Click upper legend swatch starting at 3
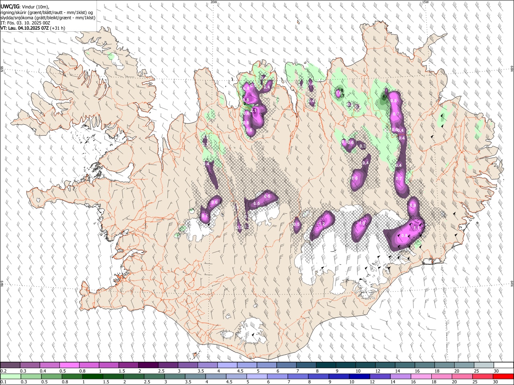 tap(188, 365)
